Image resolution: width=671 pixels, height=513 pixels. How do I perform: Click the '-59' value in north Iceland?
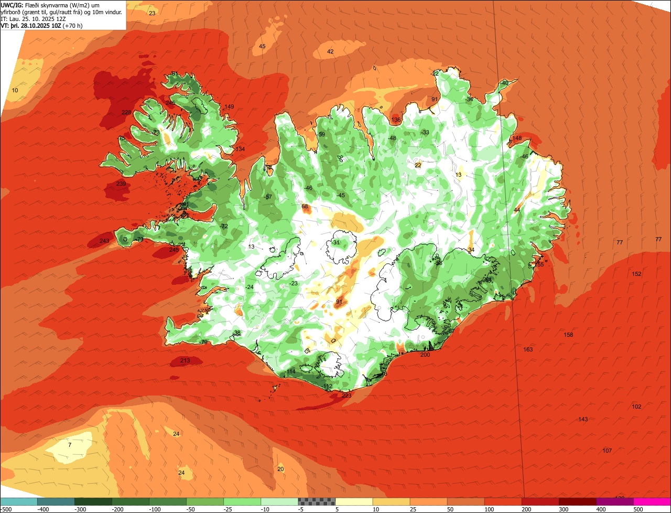tap(321, 134)
